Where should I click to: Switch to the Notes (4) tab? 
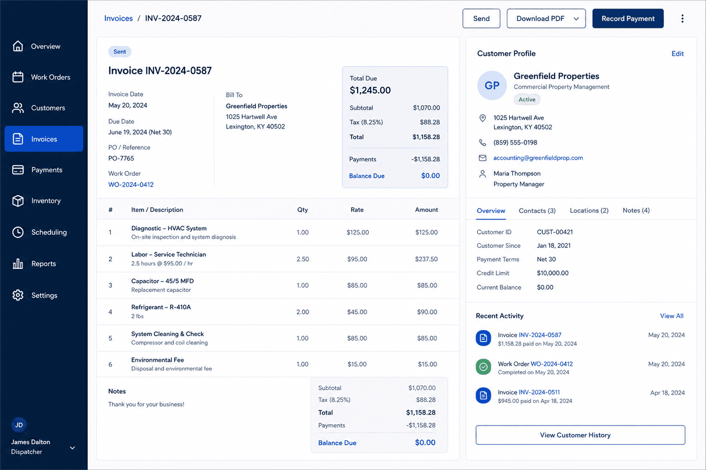(x=636, y=211)
